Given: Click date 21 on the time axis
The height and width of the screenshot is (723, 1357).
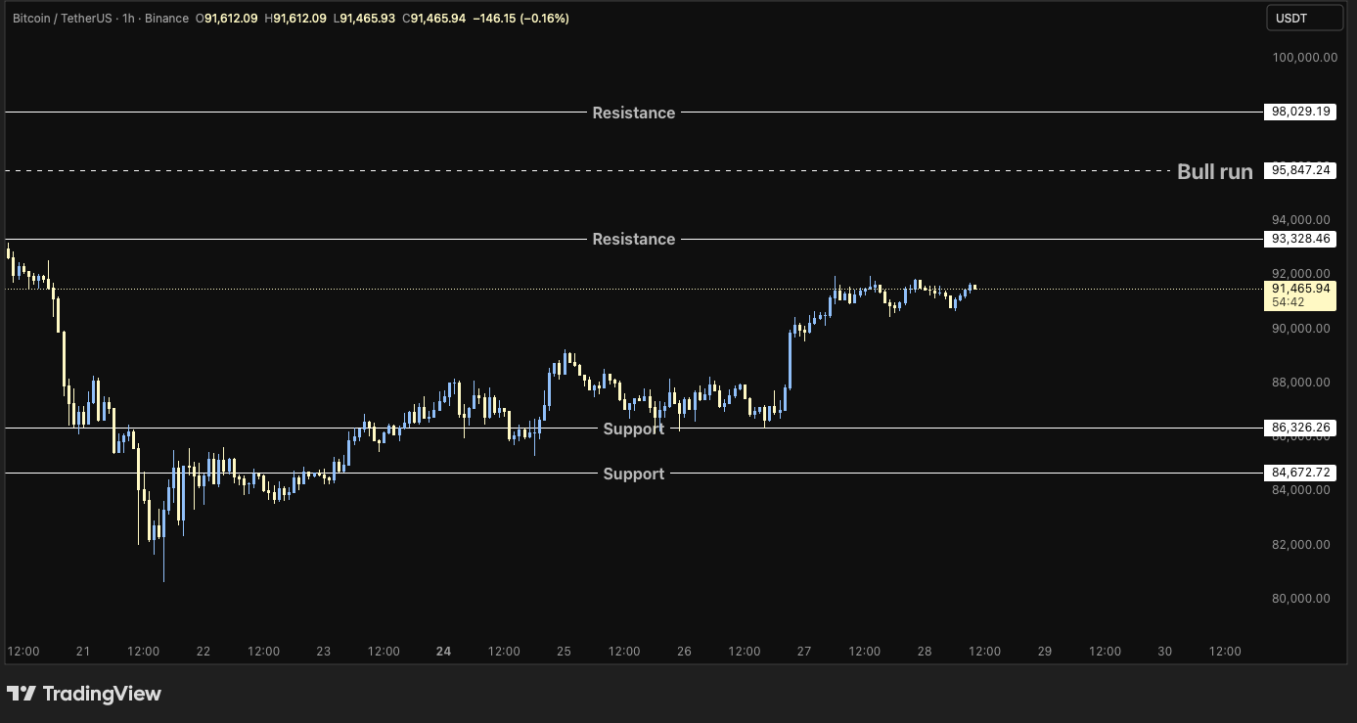Looking at the screenshot, I should click(82, 651).
